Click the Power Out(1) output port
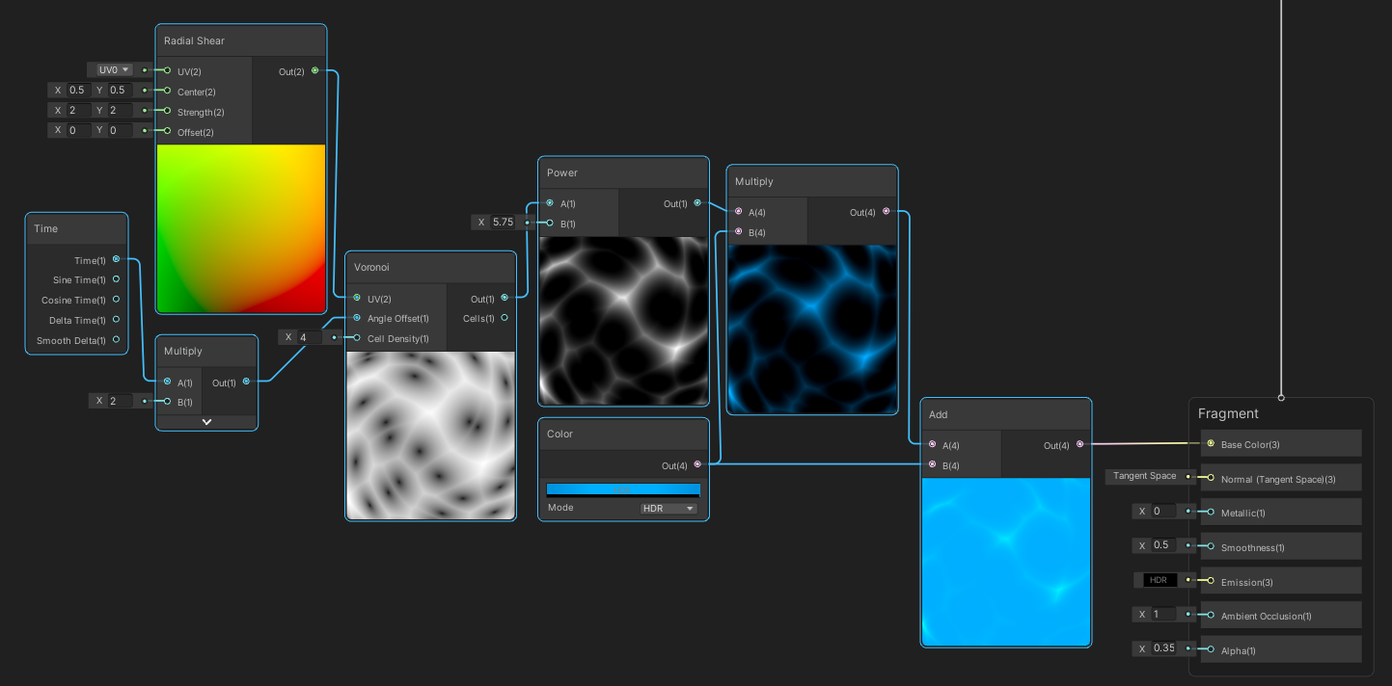The image size is (1392, 686). pyautogui.click(x=697, y=203)
